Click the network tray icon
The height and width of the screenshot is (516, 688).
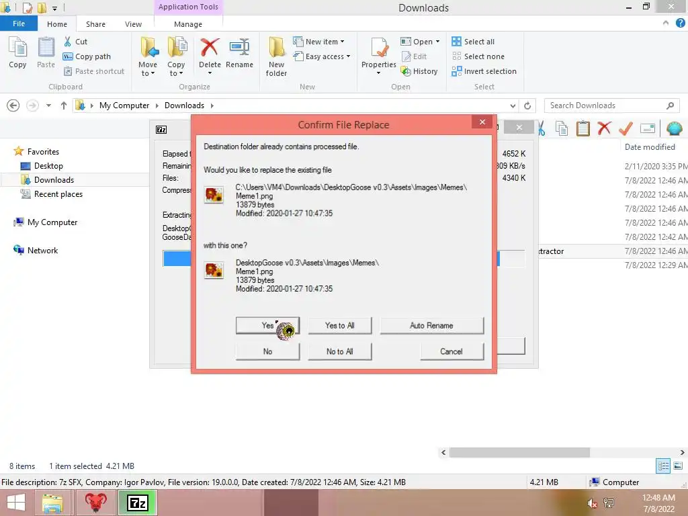(x=609, y=503)
